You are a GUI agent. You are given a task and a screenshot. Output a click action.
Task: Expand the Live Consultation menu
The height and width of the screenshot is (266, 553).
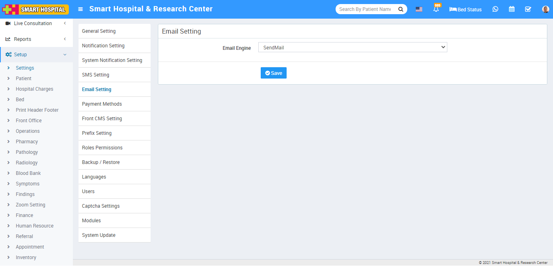tap(36, 23)
